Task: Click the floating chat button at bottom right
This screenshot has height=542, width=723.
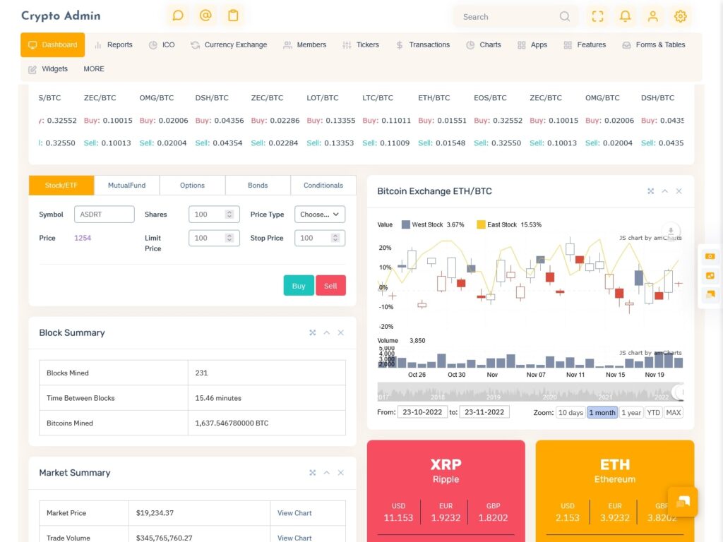Action: point(683,502)
